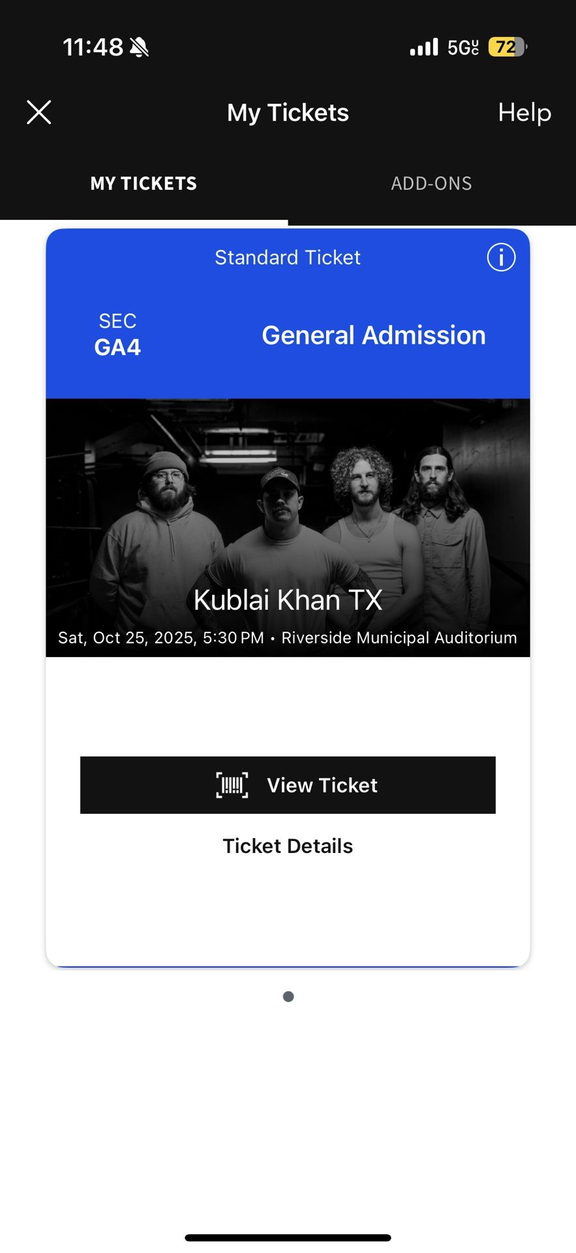Open Help from the top bar
The width and height of the screenshot is (576, 1253).
tap(524, 112)
